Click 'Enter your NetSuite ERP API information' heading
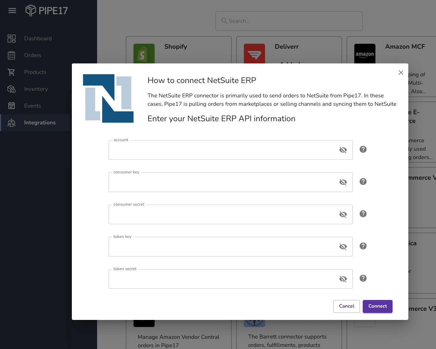436x349 pixels. pos(222,119)
